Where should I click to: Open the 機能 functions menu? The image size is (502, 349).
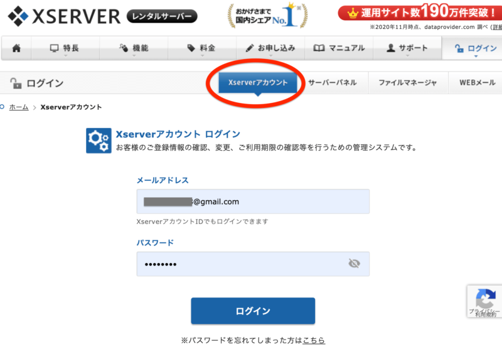tap(134, 48)
